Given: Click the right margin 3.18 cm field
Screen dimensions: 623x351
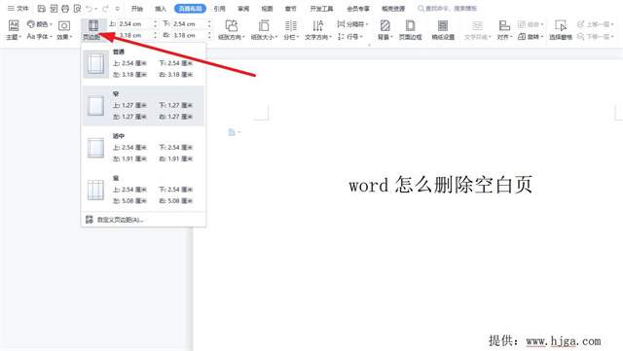Looking at the screenshot, I should click(x=188, y=35).
